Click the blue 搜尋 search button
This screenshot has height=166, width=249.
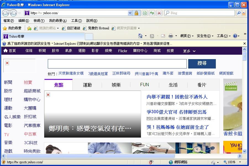tap(202, 64)
